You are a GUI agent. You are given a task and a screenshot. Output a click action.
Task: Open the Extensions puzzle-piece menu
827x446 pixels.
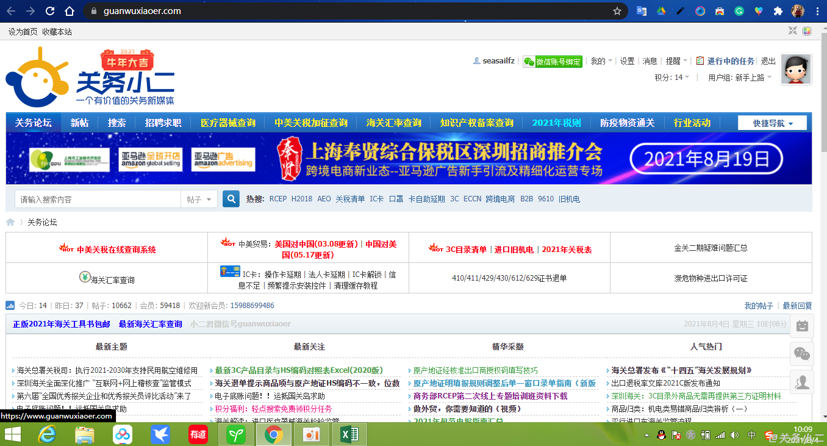coord(778,11)
